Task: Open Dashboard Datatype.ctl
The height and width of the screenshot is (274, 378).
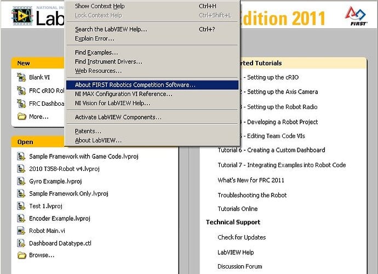Action: pyautogui.click(x=60, y=243)
